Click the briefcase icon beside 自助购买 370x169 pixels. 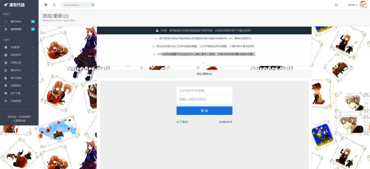click(x=6, y=55)
